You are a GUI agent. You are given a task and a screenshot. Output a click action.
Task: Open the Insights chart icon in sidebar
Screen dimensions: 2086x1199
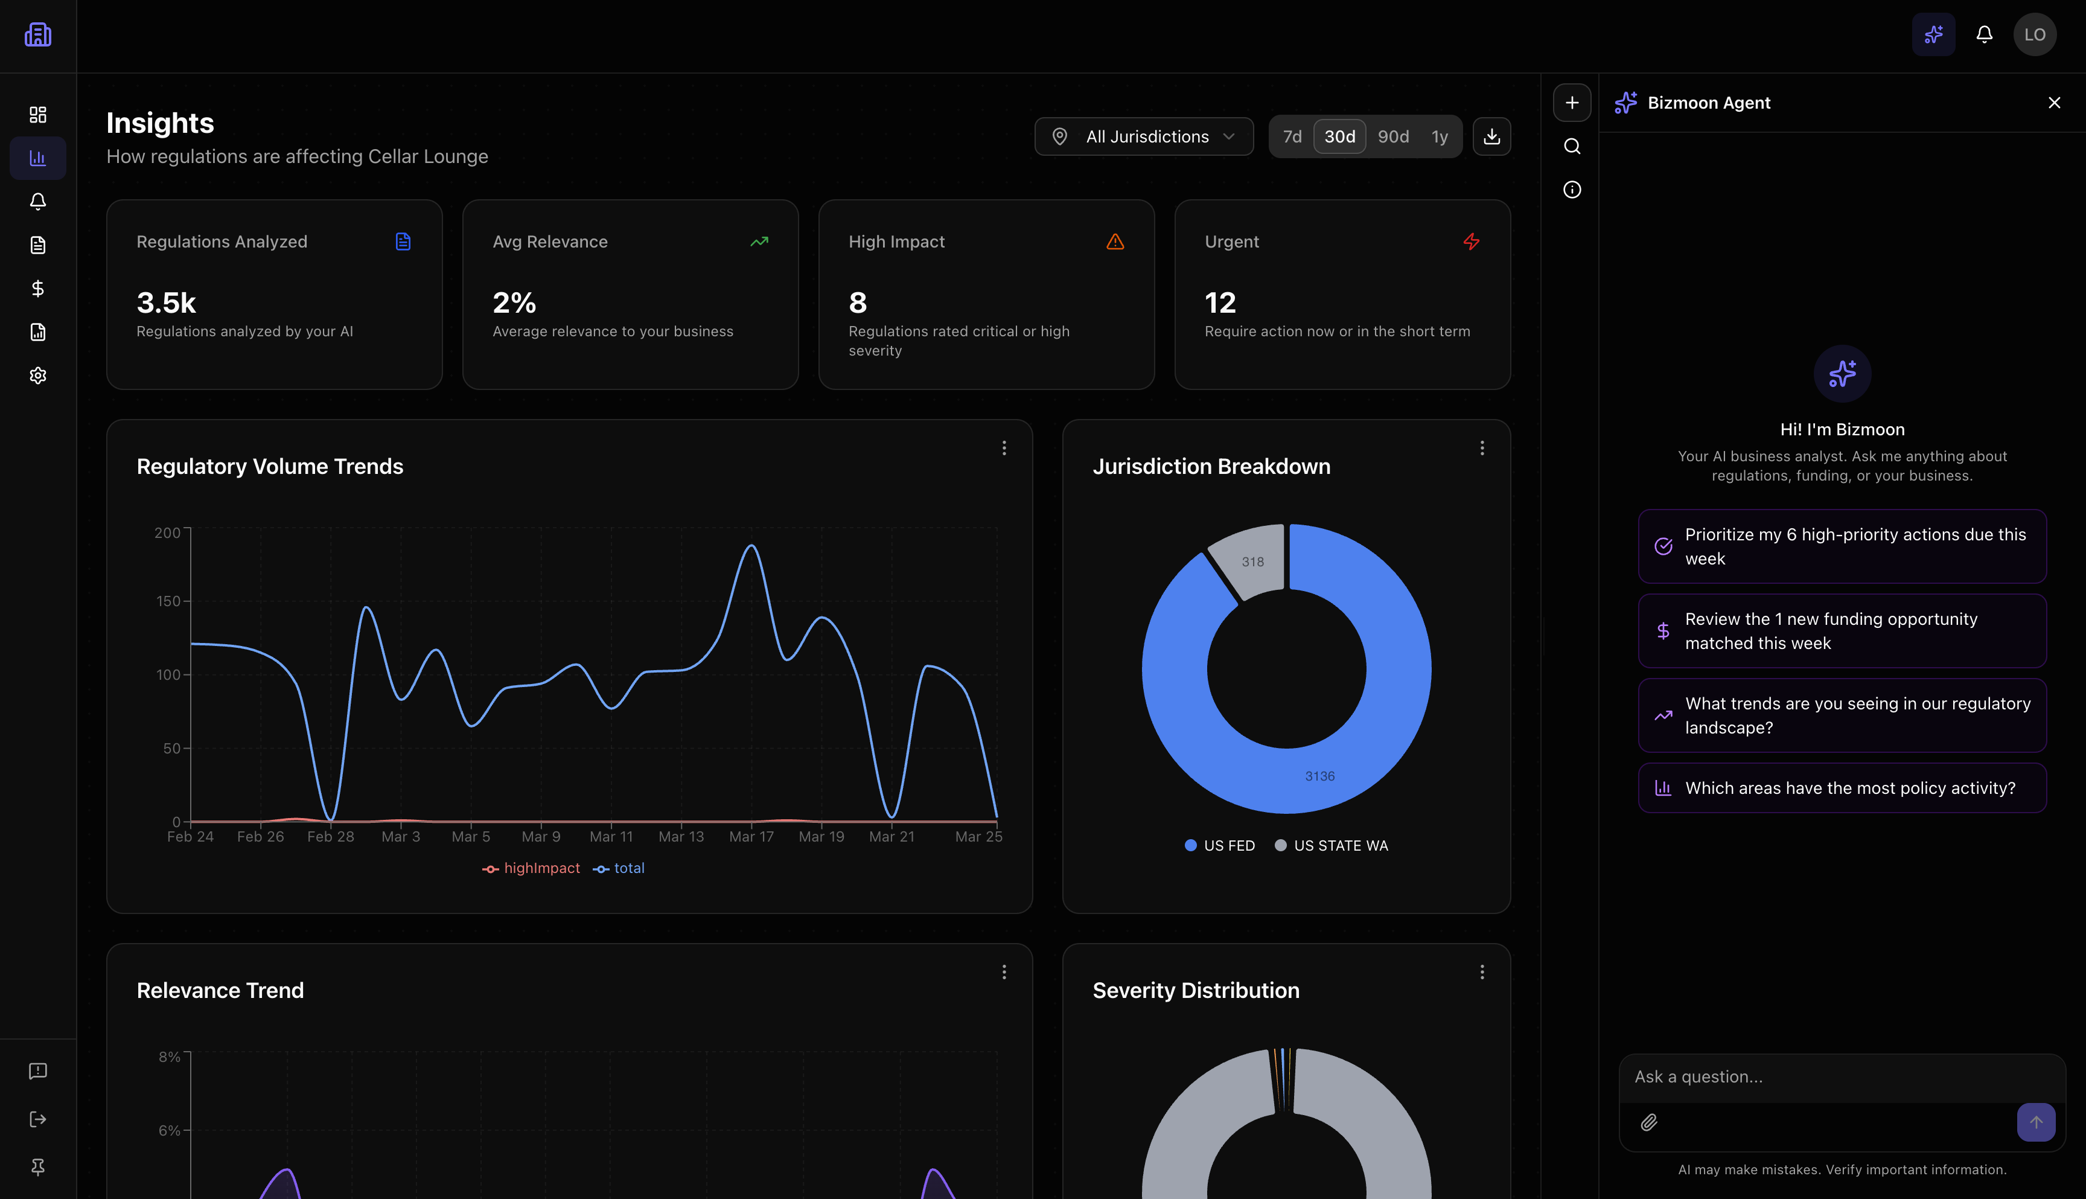click(38, 158)
